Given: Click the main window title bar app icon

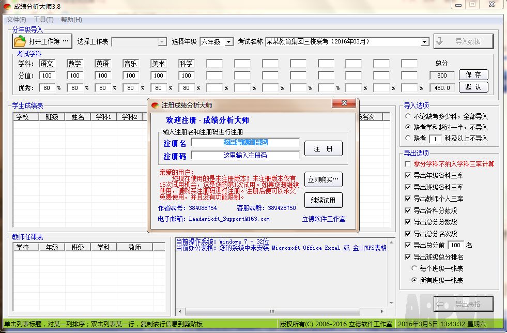Looking at the screenshot, I should (x=7, y=5).
